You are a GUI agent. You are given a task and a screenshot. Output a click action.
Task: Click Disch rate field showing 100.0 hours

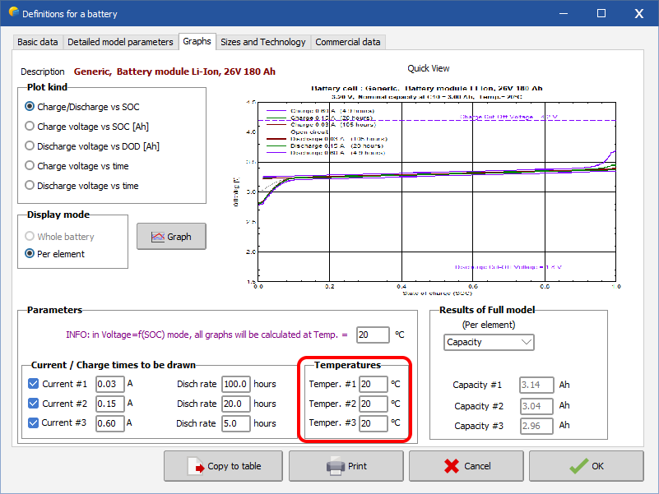[x=236, y=384]
